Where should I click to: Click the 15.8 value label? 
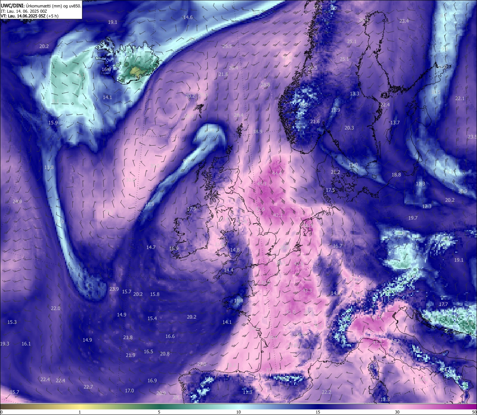pyautogui.click(x=155, y=294)
